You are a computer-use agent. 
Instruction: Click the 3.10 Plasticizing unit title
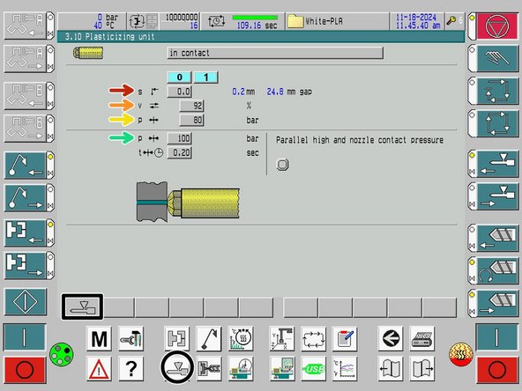pos(110,37)
